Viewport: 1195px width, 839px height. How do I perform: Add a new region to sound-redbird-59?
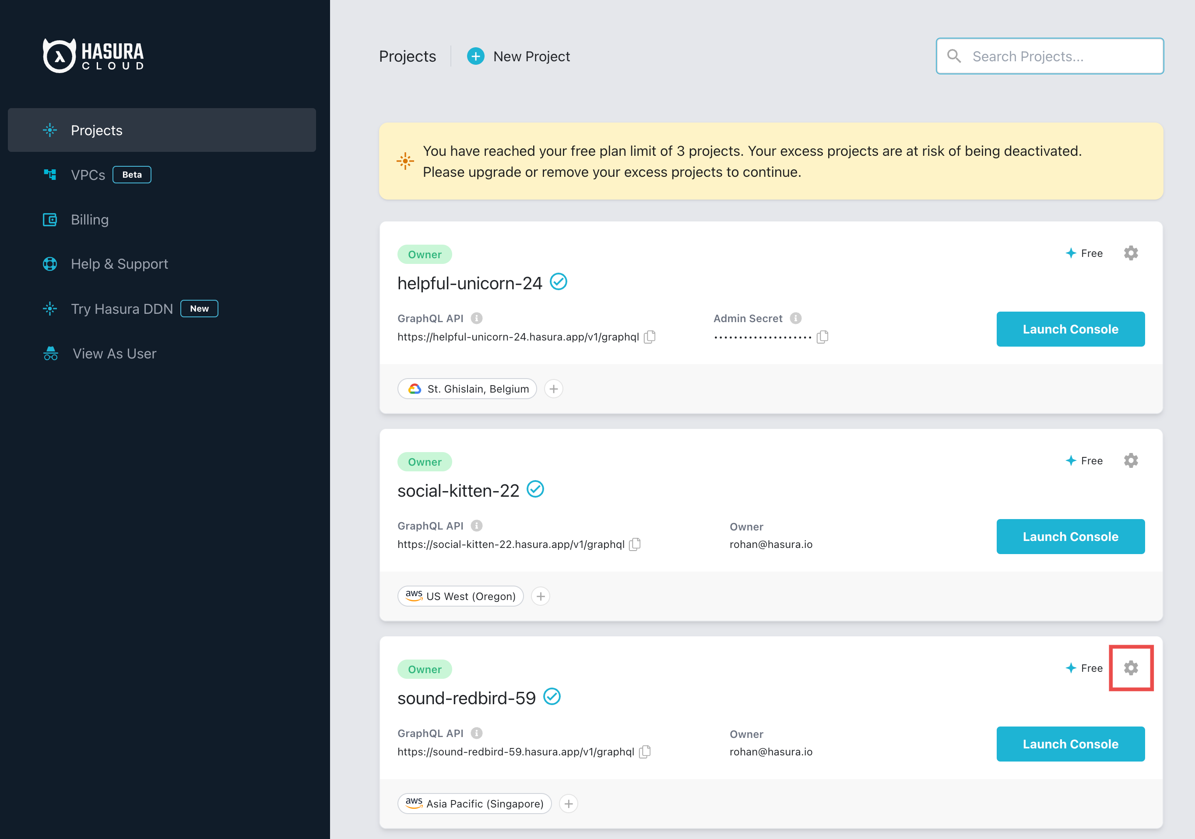tap(568, 804)
